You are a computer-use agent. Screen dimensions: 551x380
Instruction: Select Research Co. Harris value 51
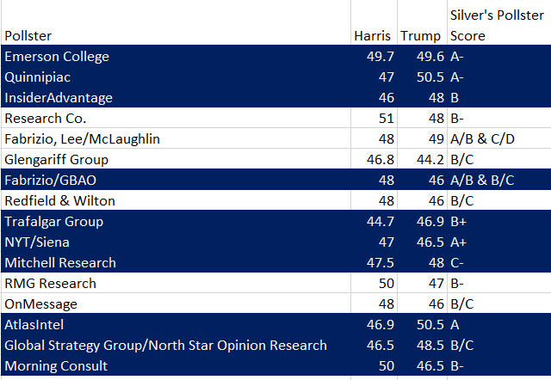click(374, 118)
